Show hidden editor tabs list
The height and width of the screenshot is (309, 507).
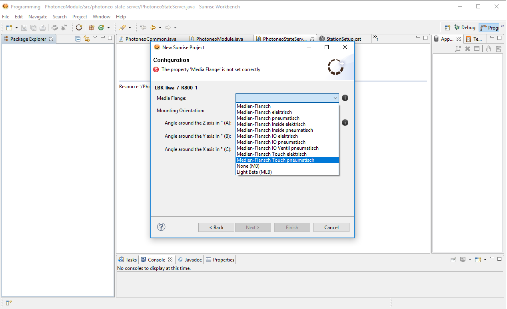click(375, 38)
